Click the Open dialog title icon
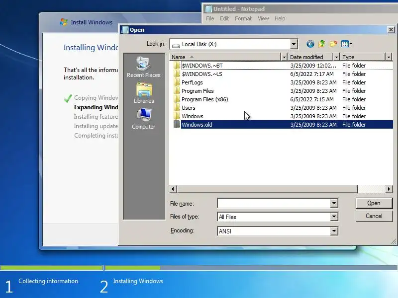This screenshot has height=298, width=398. tap(125, 30)
